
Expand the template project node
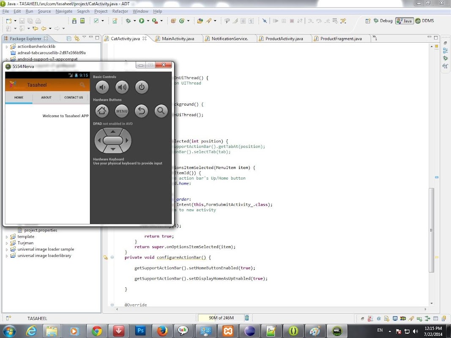(7, 237)
